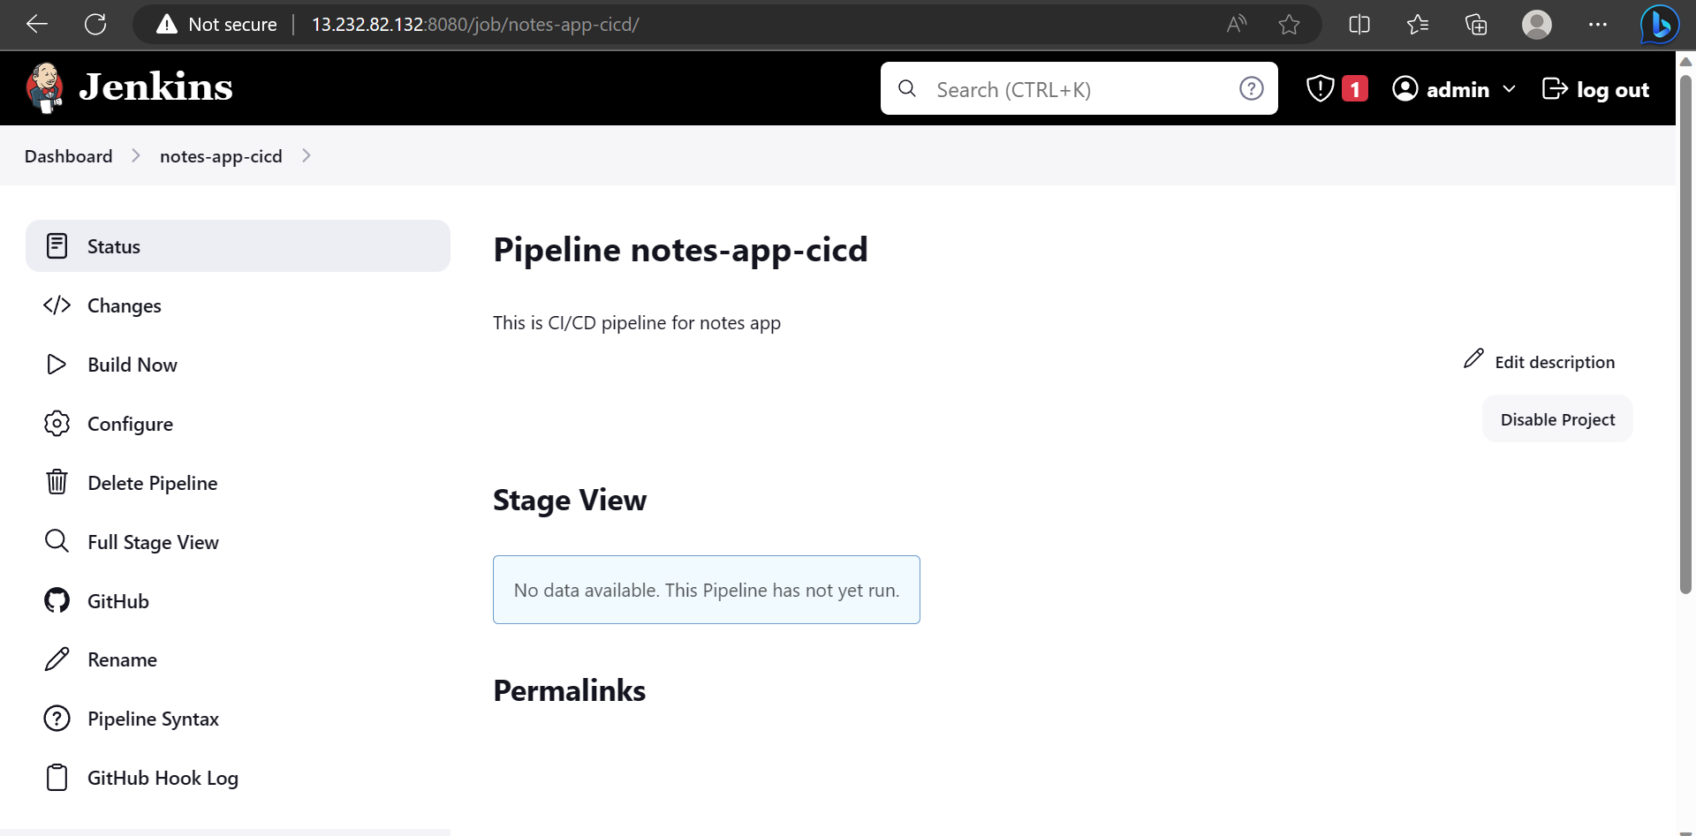This screenshot has height=836, width=1696.
Task: Open the Changes page
Action: [124, 305]
